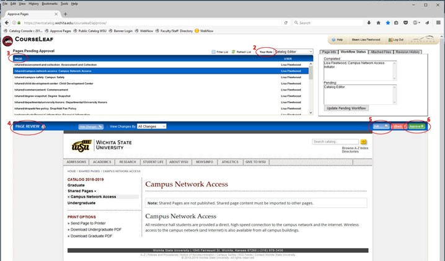This screenshot has height=261, width=445.
Task: Close the Approve Pages browser tab
Action: [x=56, y=14]
